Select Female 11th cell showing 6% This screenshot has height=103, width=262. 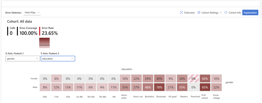click(56, 79)
